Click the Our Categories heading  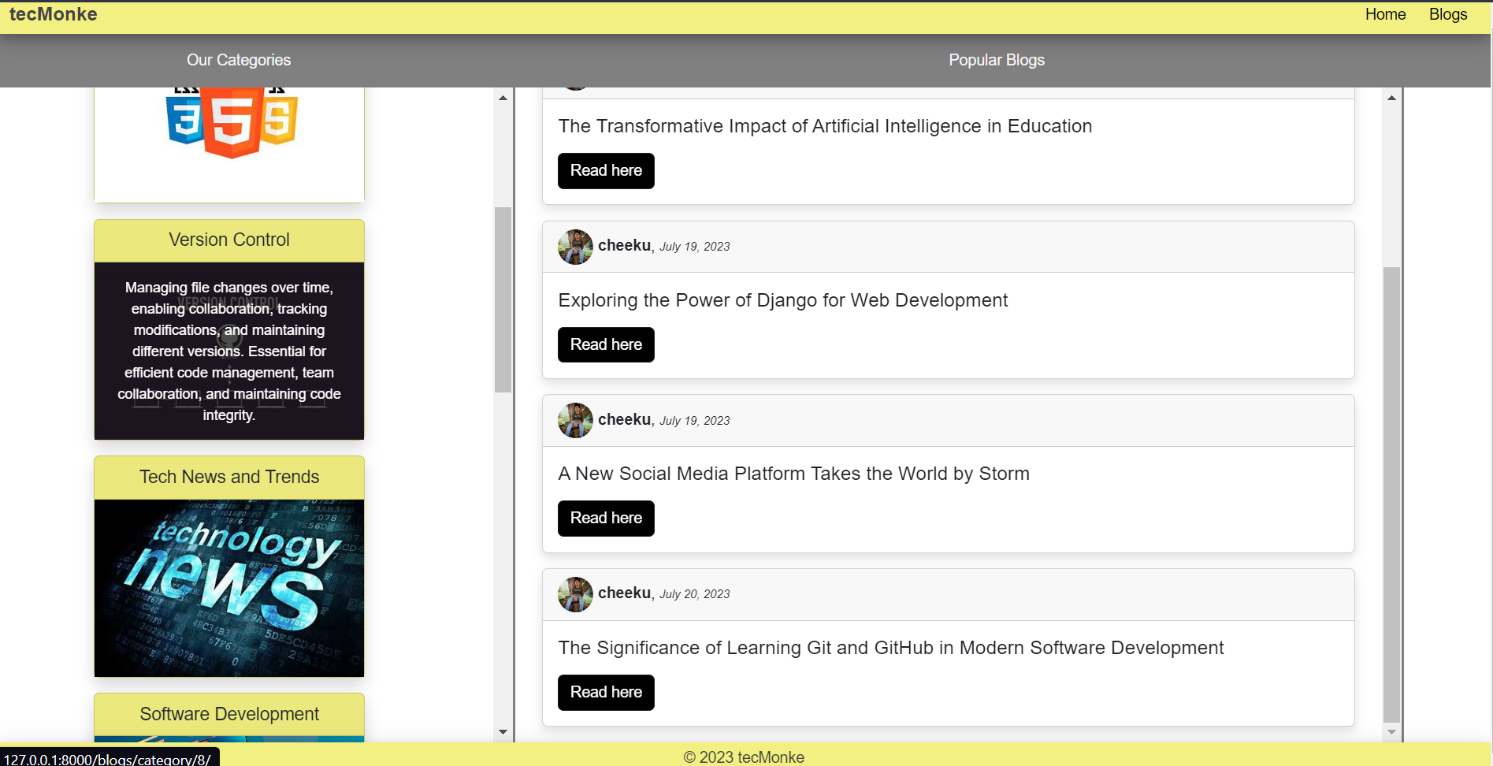tap(239, 60)
